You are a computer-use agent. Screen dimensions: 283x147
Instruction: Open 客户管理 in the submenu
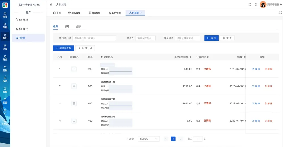pos(28,20)
